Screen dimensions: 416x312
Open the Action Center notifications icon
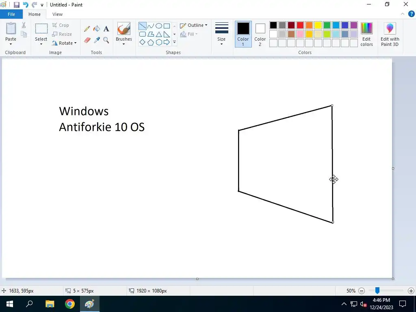pyautogui.click(x=403, y=304)
